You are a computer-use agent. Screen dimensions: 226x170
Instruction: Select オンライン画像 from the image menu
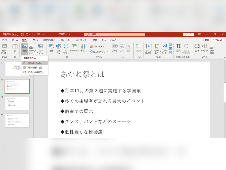click(35, 72)
